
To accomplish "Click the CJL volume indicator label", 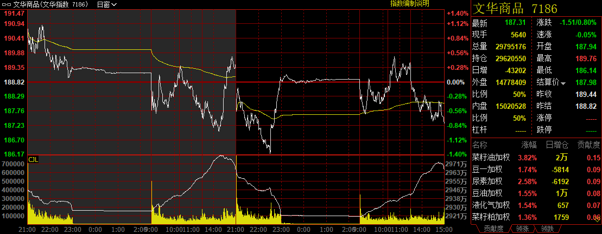I will click(x=33, y=159).
